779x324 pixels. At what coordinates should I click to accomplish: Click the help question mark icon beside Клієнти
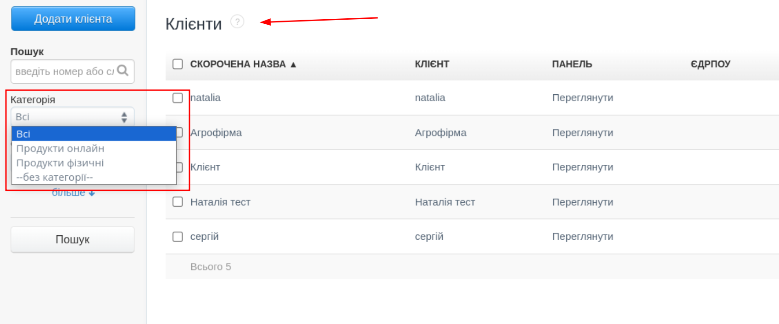[237, 22]
